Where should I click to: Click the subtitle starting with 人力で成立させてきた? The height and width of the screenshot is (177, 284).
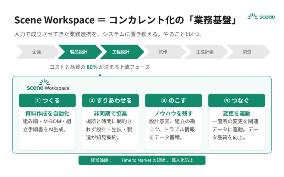(108, 34)
